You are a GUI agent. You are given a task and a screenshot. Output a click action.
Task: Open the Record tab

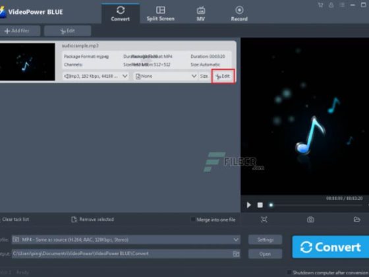point(239,14)
